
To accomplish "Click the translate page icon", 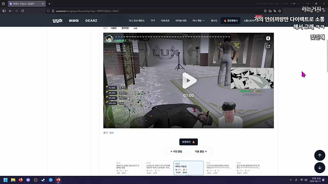I will point(275,11).
